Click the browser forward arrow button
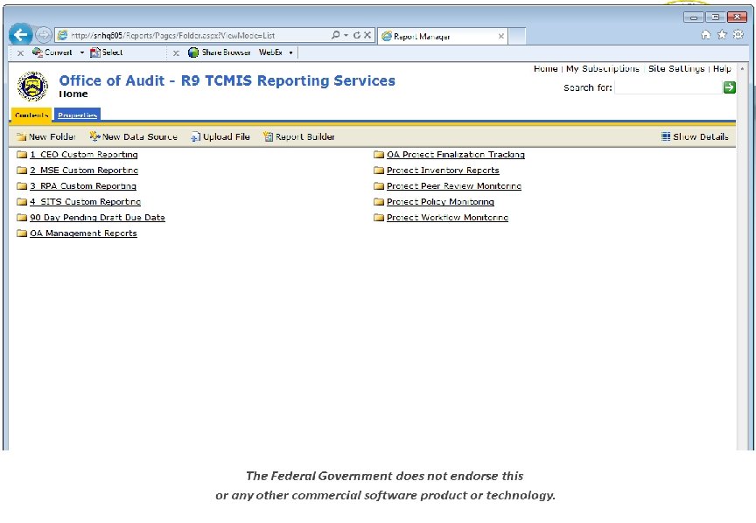The height and width of the screenshot is (523, 756). pyautogui.click(x=44, y=35)
